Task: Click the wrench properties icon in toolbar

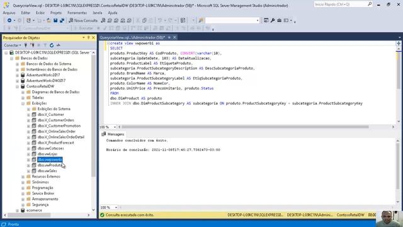Action: point(273,20)
